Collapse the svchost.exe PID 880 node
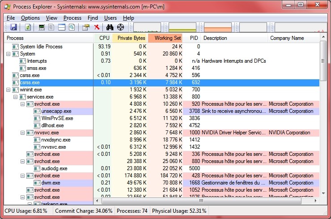 (x=22, y=162)
